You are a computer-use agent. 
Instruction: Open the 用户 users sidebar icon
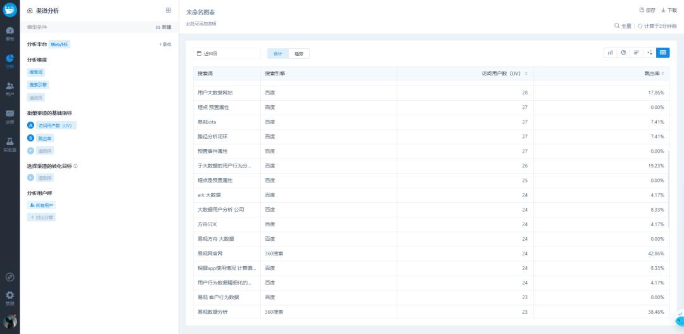click(x=9, y=89)
